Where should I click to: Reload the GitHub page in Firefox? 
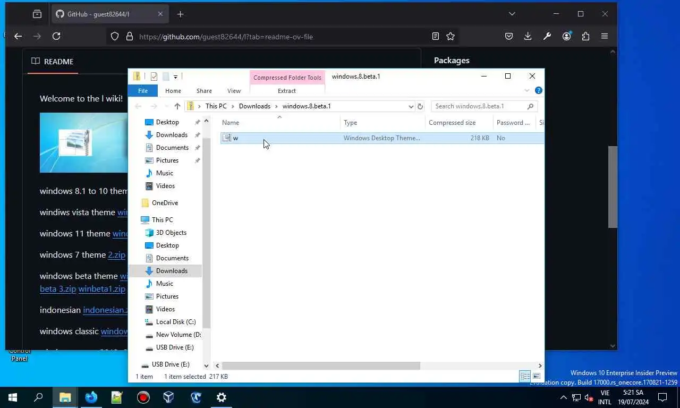click(x=56, y=36)
